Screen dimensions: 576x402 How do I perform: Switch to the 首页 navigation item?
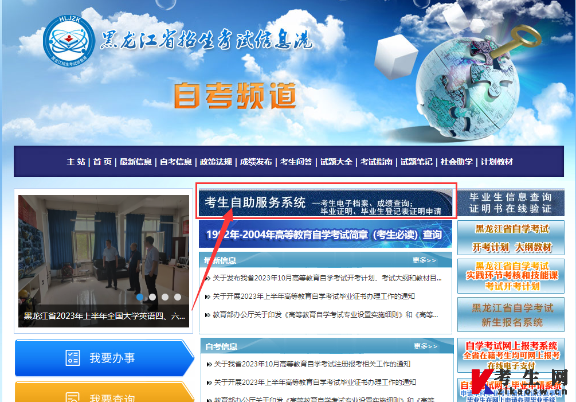[102, 162]
